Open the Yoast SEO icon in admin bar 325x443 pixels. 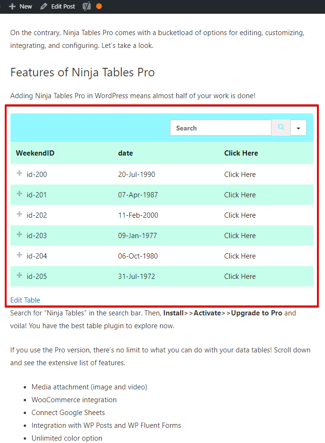pyautogui.click(x=87, y=6)
